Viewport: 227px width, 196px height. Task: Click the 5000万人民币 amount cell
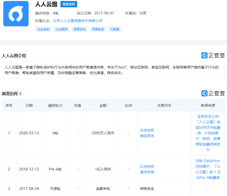click(x=103, y=133)
